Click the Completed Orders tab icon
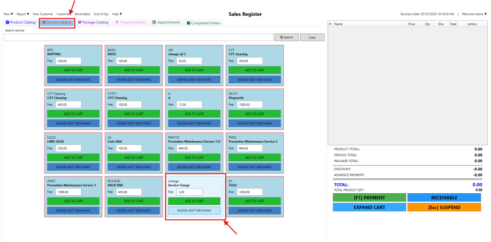Screen dimensions: 491x242 tap(188, 23)
